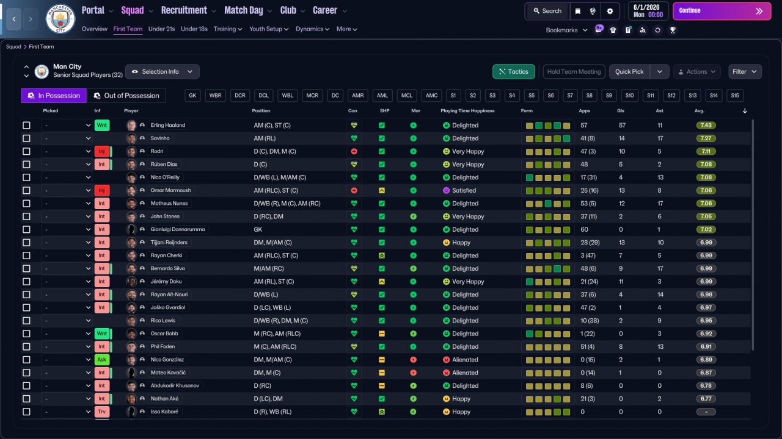Screen dimensions: 782x439
Task: Open the circular arrows icon in bookmarks bar
Action: click(x=657, y=30)
